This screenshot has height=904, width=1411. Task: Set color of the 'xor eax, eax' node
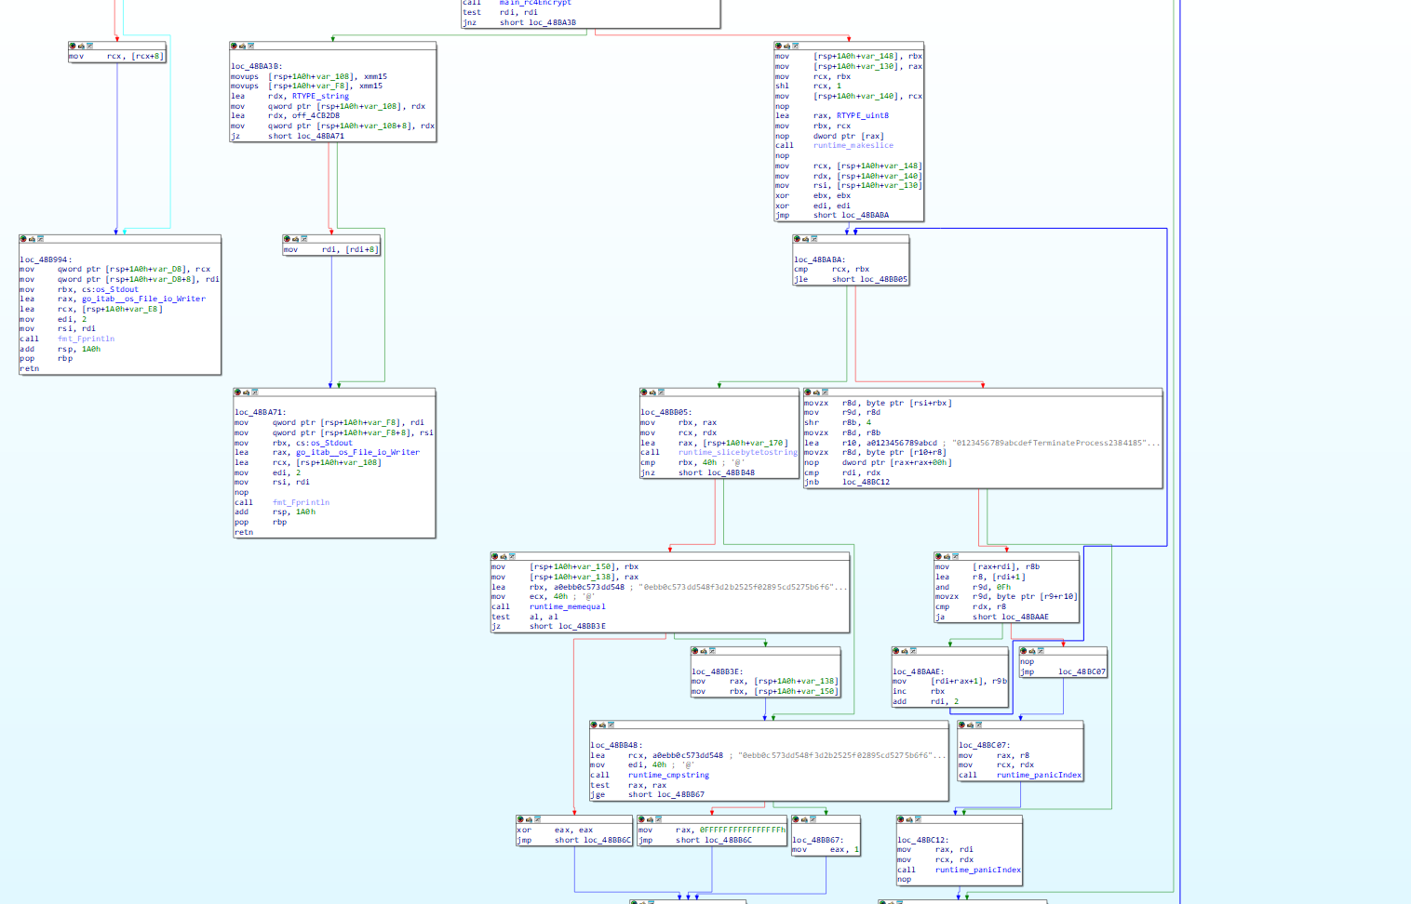pos(520,819)
